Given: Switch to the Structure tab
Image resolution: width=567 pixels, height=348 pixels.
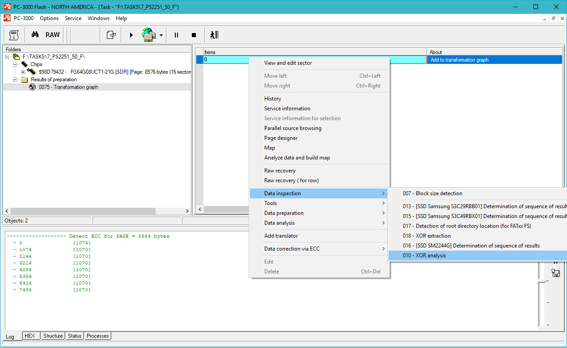Looking at the screenshot, I should click(x=53, y=336).
